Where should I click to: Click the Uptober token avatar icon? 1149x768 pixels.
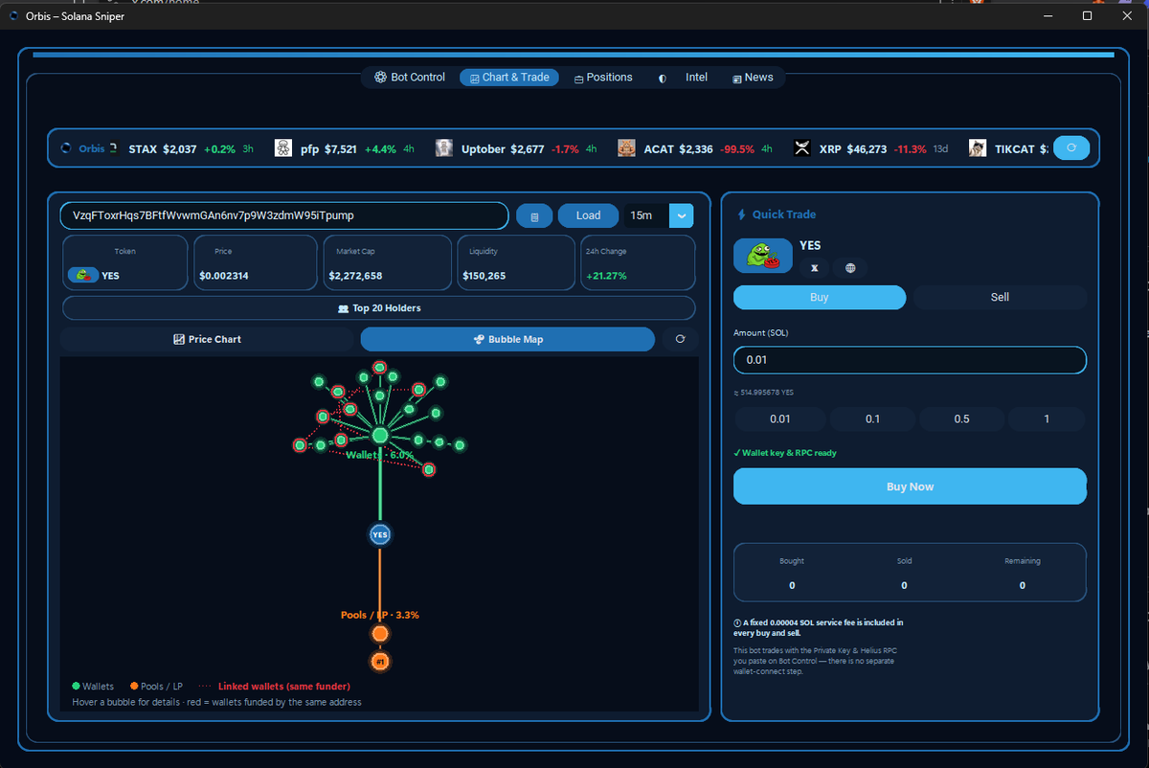pyautogui.click(x=444, y=148)
